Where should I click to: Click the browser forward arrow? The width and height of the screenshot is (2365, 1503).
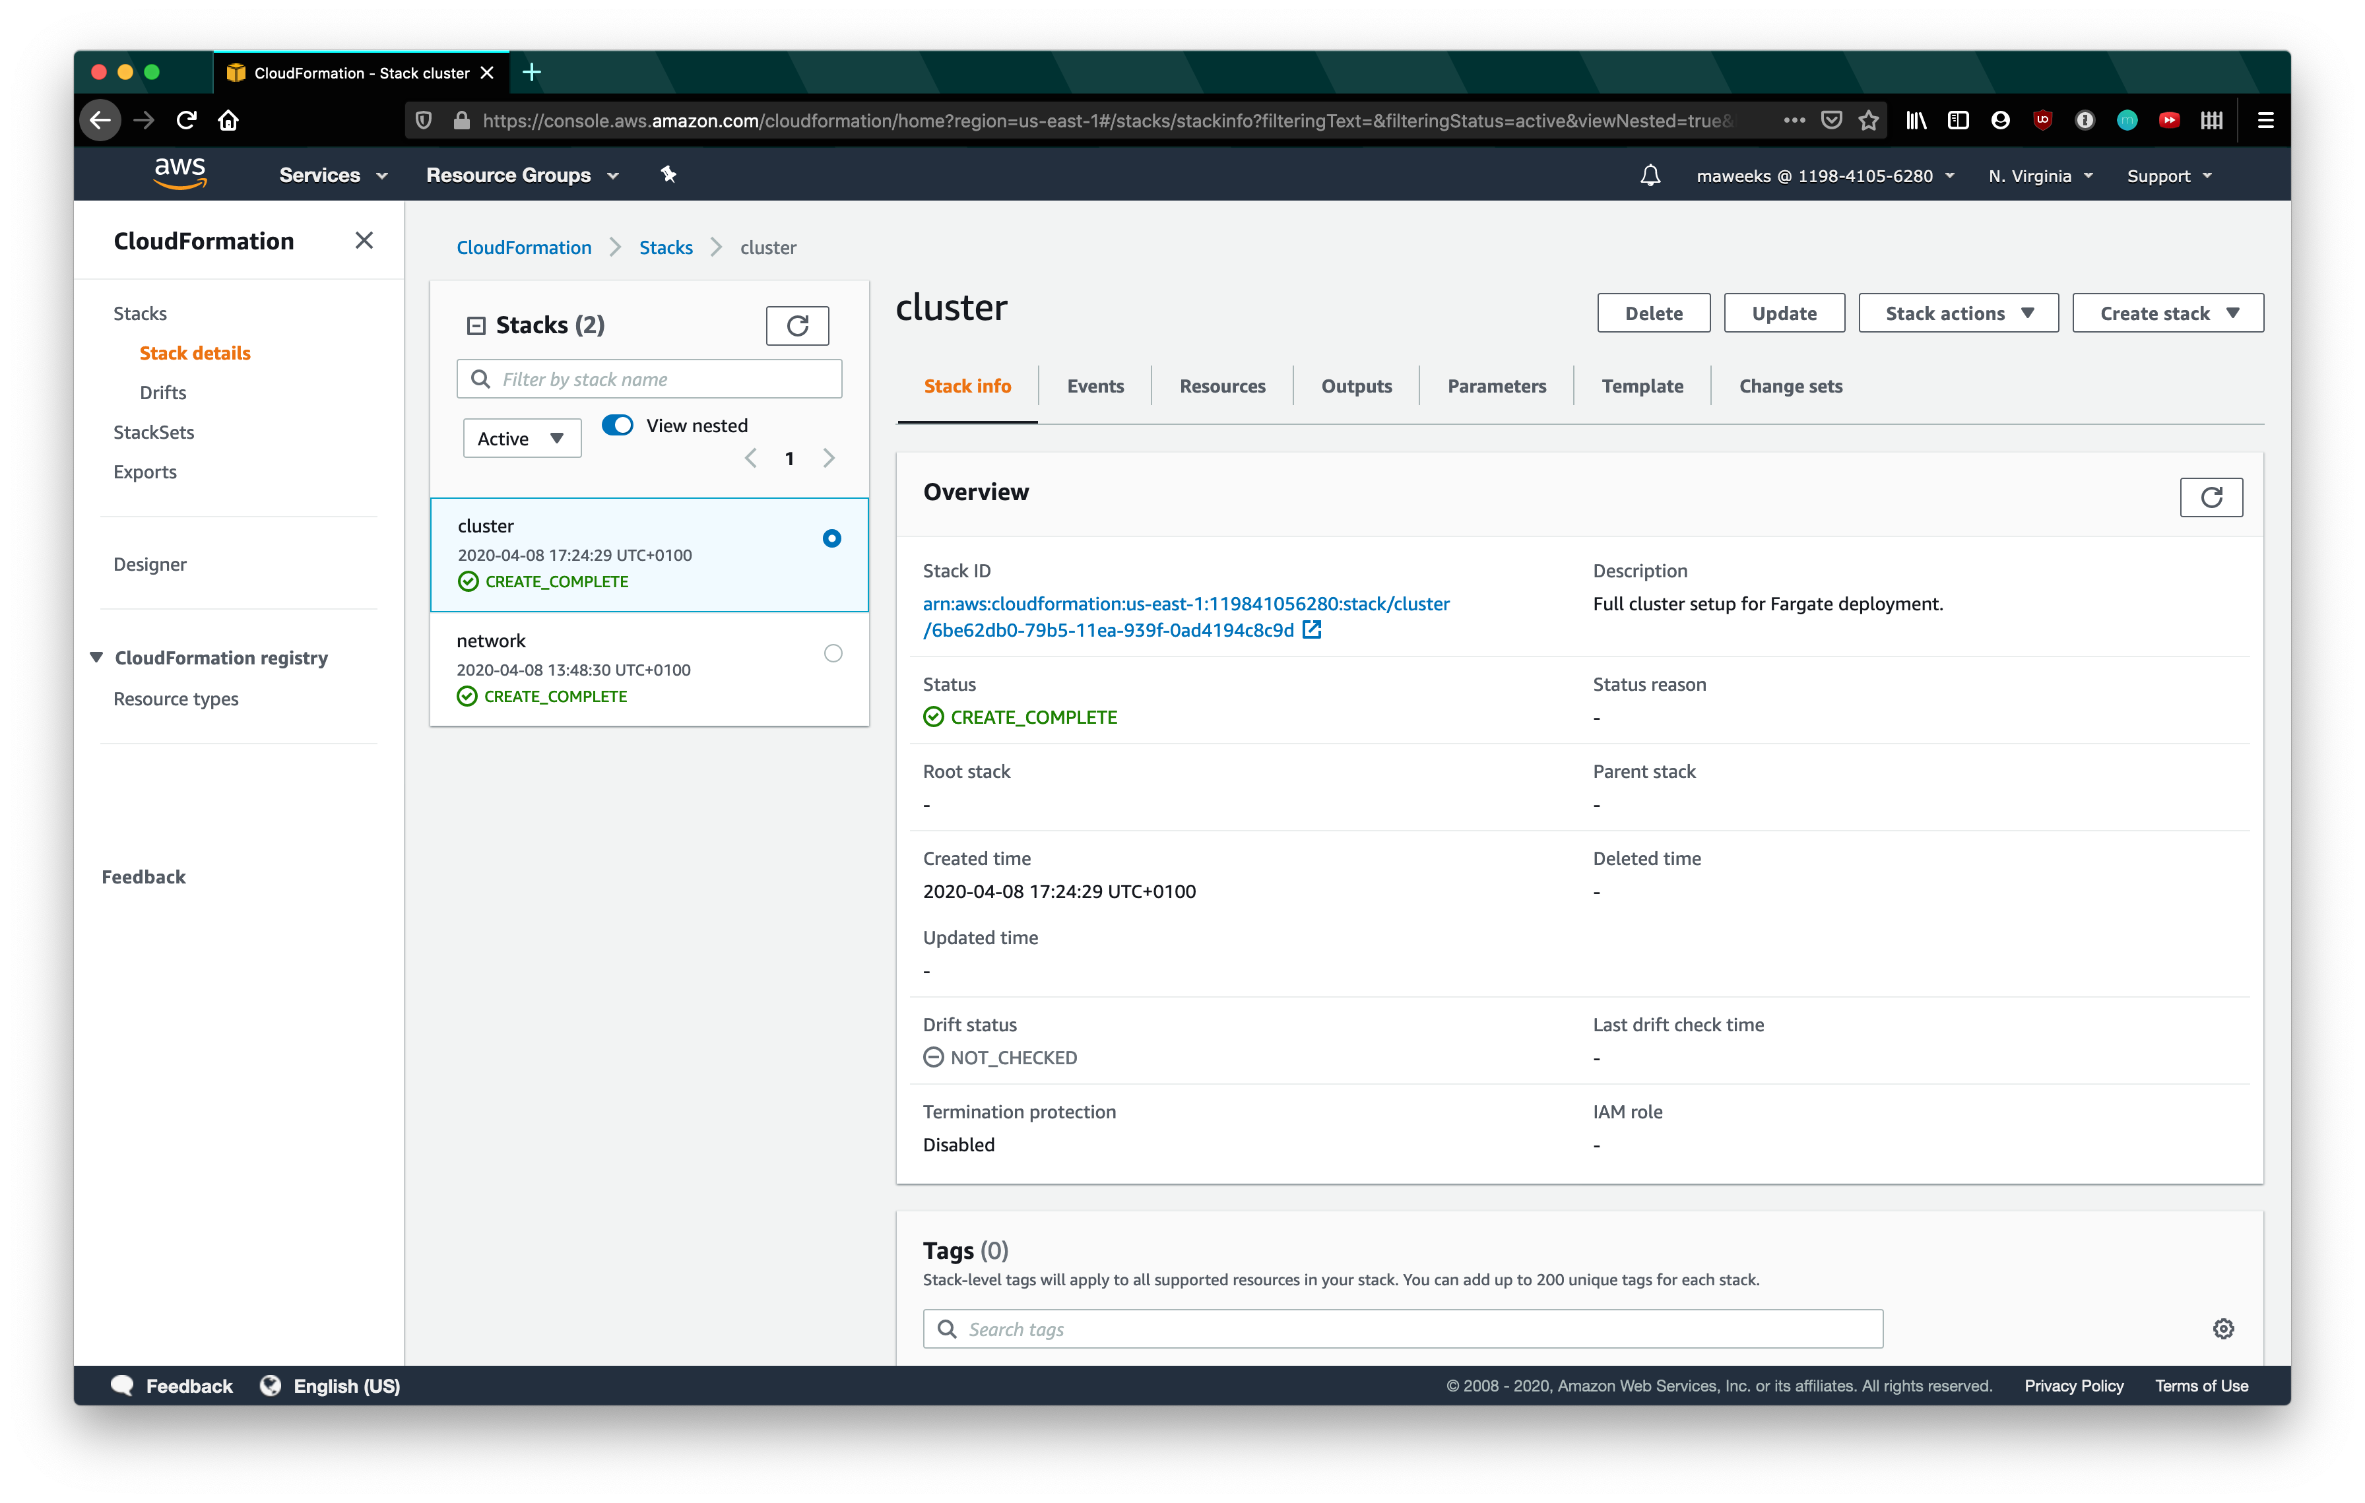point(143,121)
